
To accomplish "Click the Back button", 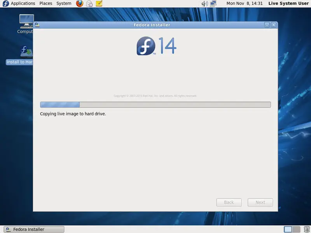I will (x=229, y=202).
